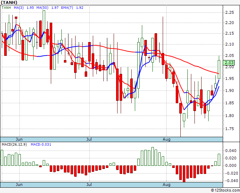Click the 2.10 price axis label
240x193 pixels.
(230, 44)
